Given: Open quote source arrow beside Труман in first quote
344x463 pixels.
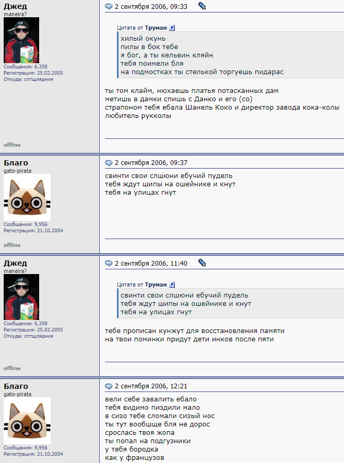Looking at the screenshot, I should pyautogui.click(x=172, y=28).
